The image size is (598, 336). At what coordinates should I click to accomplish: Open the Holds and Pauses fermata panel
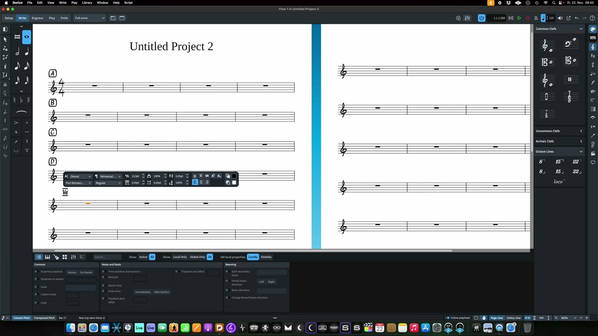click(593, 118)
